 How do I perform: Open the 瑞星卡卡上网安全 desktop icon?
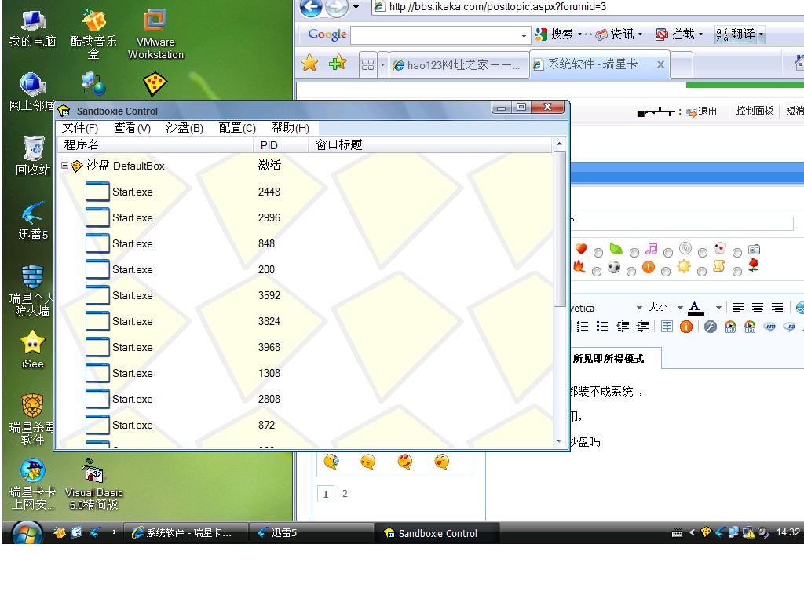[x=32, y=484]
